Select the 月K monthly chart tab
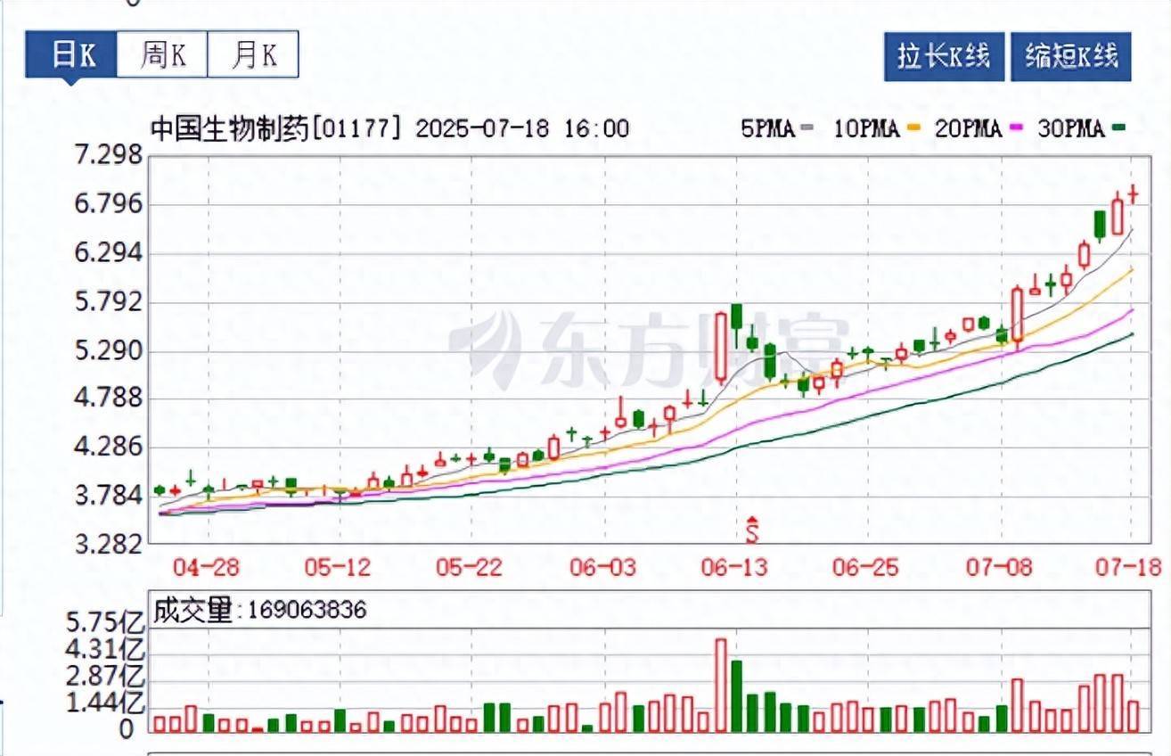 pos(253,55)
